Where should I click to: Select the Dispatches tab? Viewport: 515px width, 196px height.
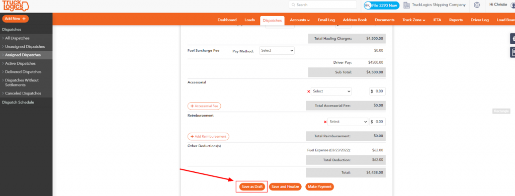[x=272, y=21]
